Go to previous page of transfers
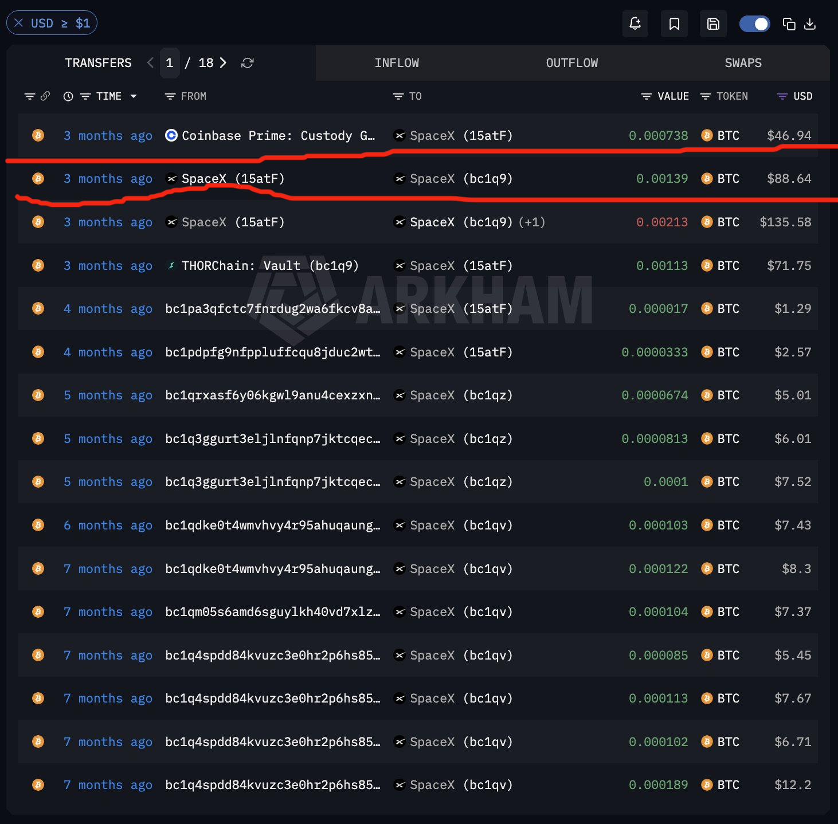838x824 pixels. coord(150,62)
